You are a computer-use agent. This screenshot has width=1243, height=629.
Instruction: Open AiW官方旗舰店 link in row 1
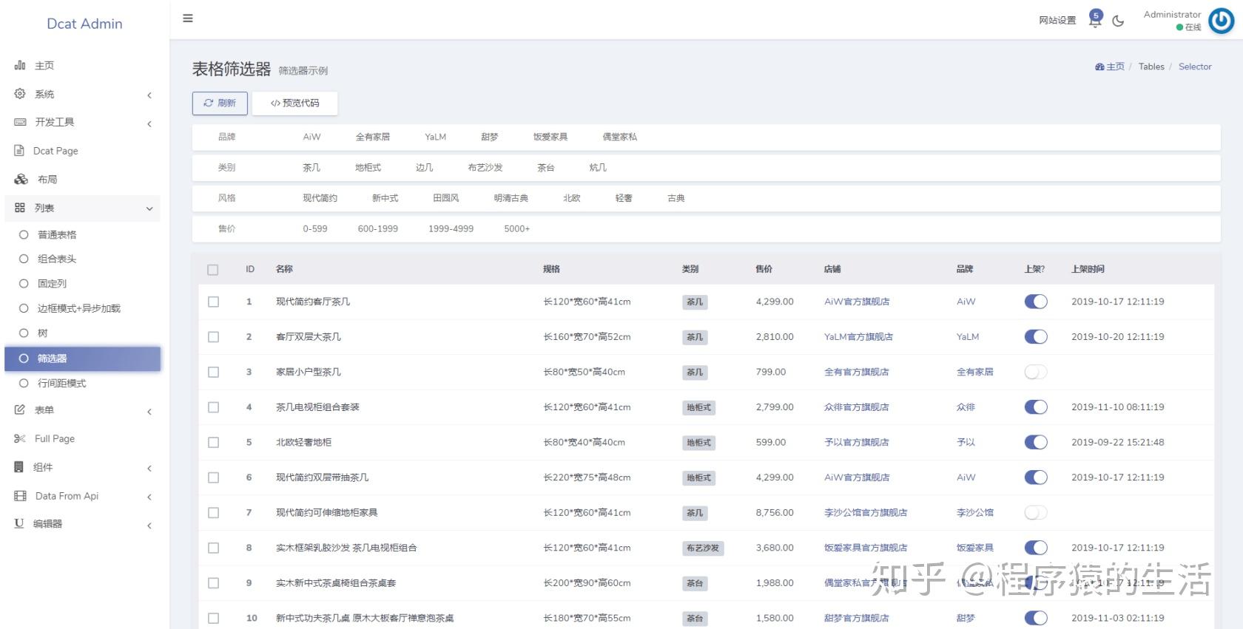pyautogui.click(x=857, y=302)
